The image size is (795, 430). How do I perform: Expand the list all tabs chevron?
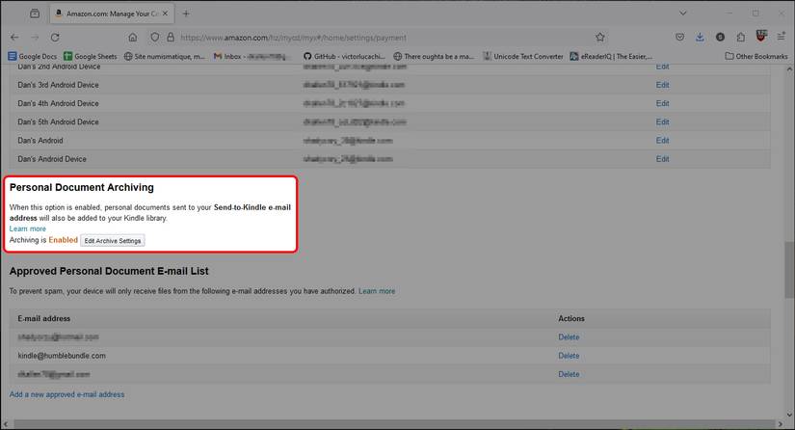click(x=683, y=13)
